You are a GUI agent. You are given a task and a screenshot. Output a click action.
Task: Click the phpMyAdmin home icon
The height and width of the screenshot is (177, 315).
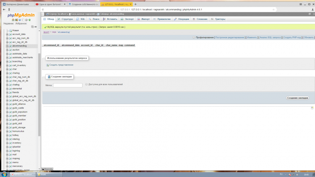pyautogui.click(x=13, y=20)
